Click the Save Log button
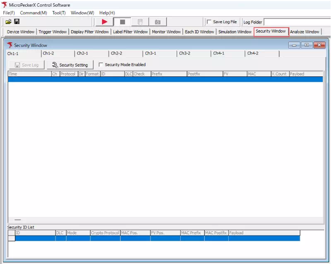 pos(26,64)
